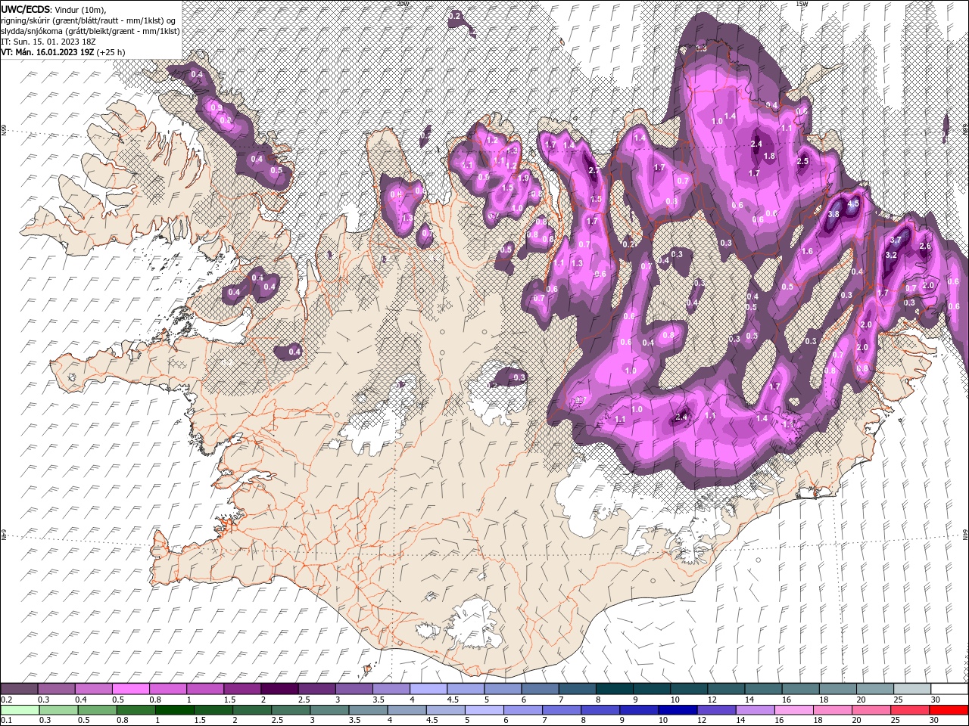
Task: Click the 1.9 snowfall value on the map
Action: 523,178
